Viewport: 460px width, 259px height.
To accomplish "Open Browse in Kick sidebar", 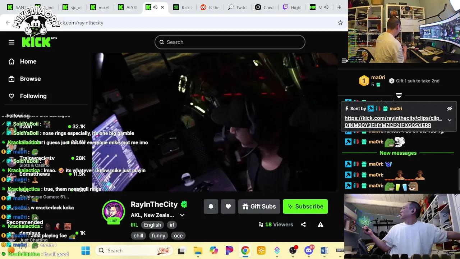I will 25,79.
